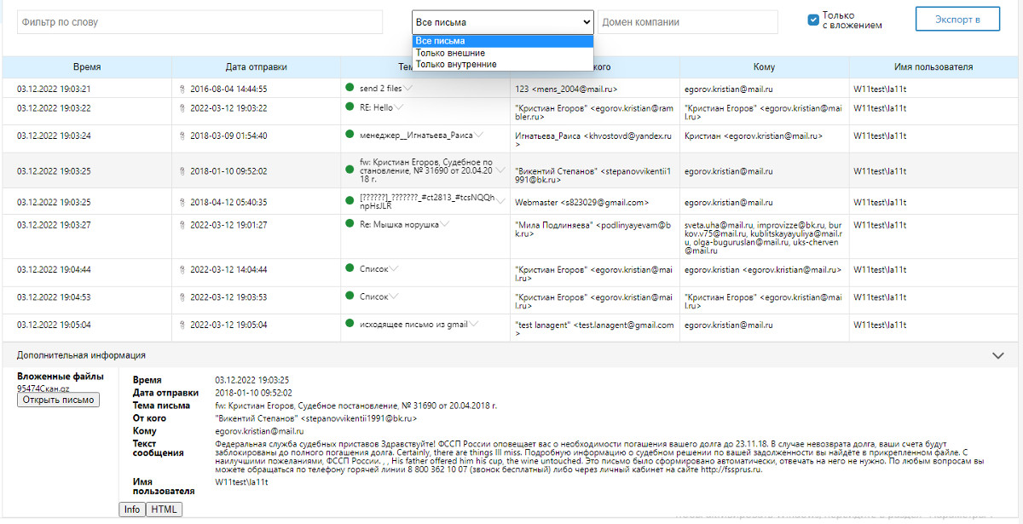Click the attachment paperclip next to 2022-03-12 19:01:27
The width and height of the screenshot is (1023, 524).
tap(182, 225)
